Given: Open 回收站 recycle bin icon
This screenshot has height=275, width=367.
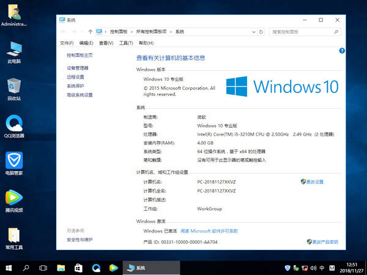Looking at the screenshot, I should point(14,90).
